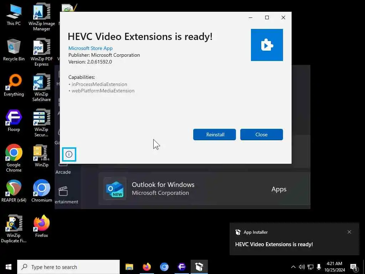Click the Outlook NEW app icon in Store
Image resolution: width=365 pixels, height=274 pixels.
pos(115,189)
